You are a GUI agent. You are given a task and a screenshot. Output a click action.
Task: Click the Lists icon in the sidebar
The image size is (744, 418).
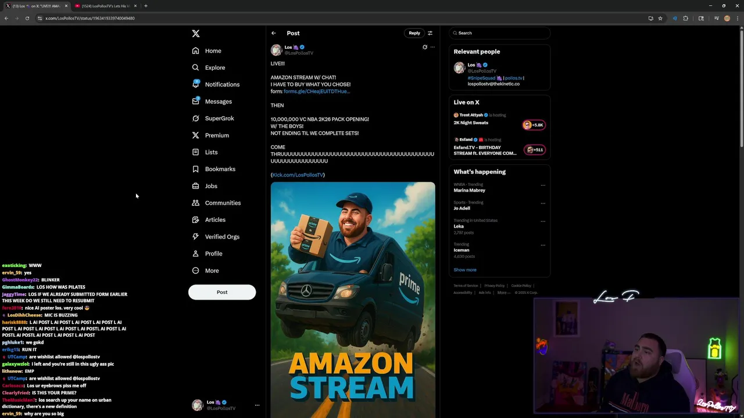pos(196,152)
